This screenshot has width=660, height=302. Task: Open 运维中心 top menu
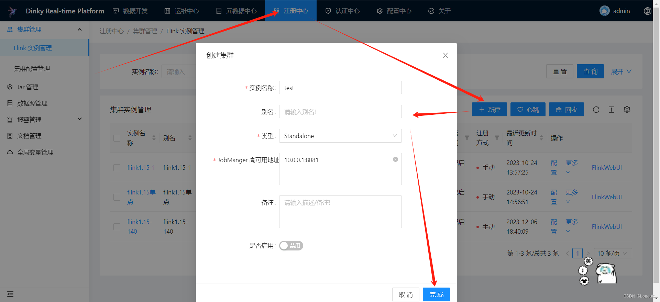point(182,11)
